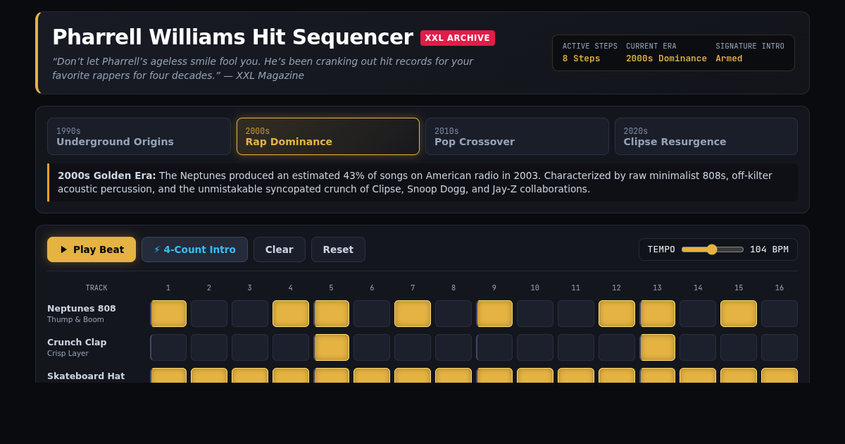Enable Neptunes 808 step 2
The image size is (845, 444).
209,314
